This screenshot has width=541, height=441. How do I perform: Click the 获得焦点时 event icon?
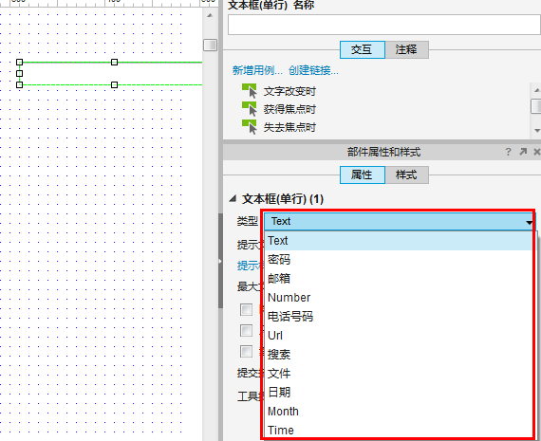[250, 109]
